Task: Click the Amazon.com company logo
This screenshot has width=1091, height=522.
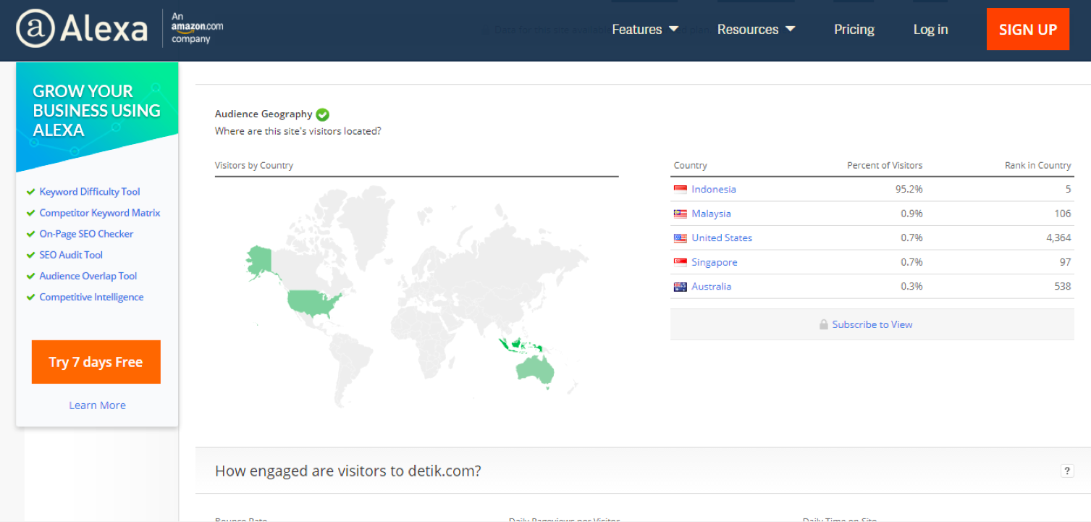Action: coord(197,28)
